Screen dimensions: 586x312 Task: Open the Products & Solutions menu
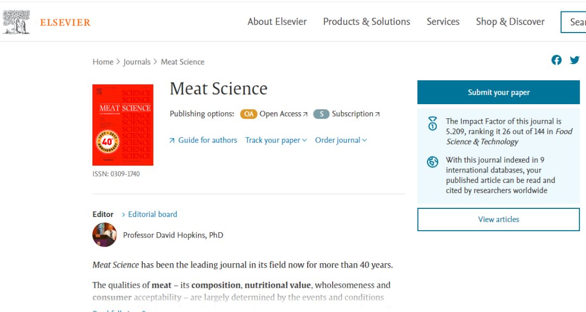pos(366,22)
